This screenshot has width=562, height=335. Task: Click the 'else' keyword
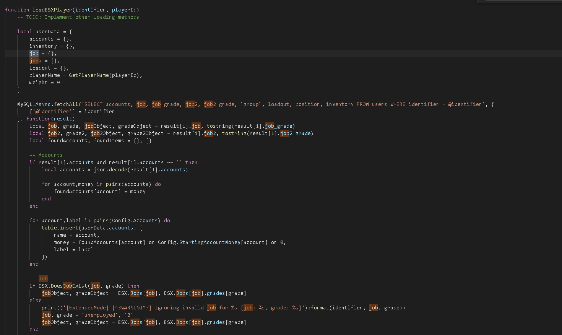point(36,300)
